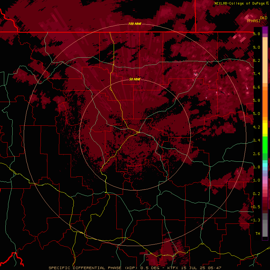Click the purple segment of the color bar
This screenshot has width=270, height=270.
pos(265,30)
